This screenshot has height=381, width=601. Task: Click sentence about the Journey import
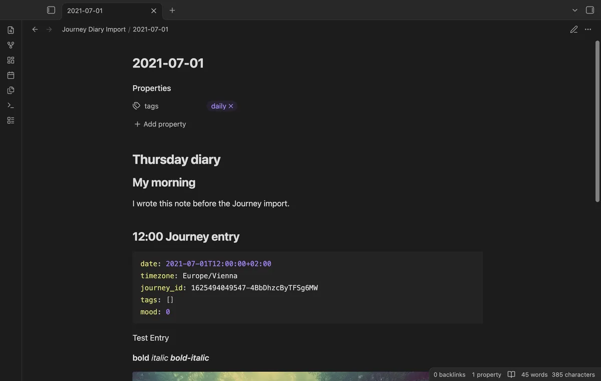(x=211, y=204)
